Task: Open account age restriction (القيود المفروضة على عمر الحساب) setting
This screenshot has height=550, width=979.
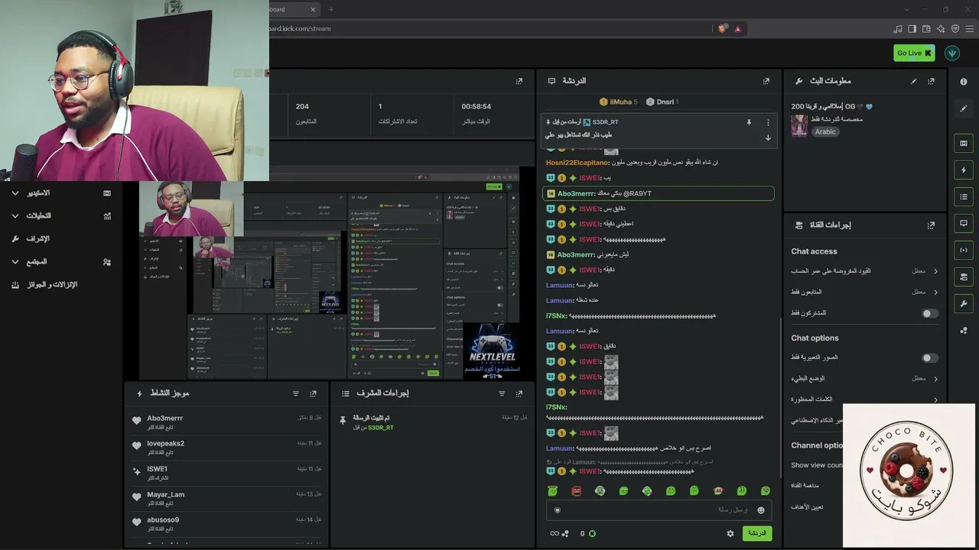Action: 864,271
